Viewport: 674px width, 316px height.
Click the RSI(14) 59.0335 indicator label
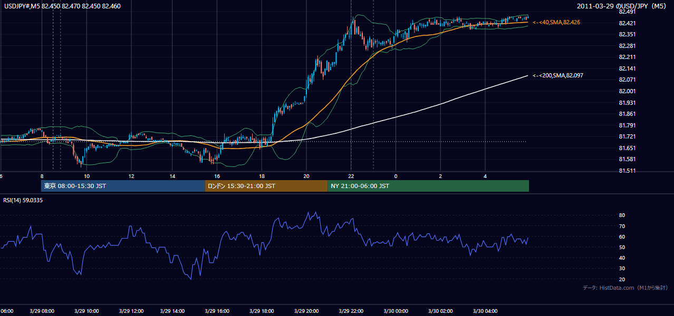click(x=23, y=200)
